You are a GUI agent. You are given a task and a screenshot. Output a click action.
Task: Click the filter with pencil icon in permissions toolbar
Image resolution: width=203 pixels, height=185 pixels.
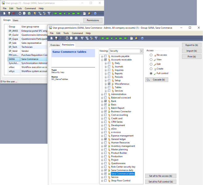tap(92, 38)
